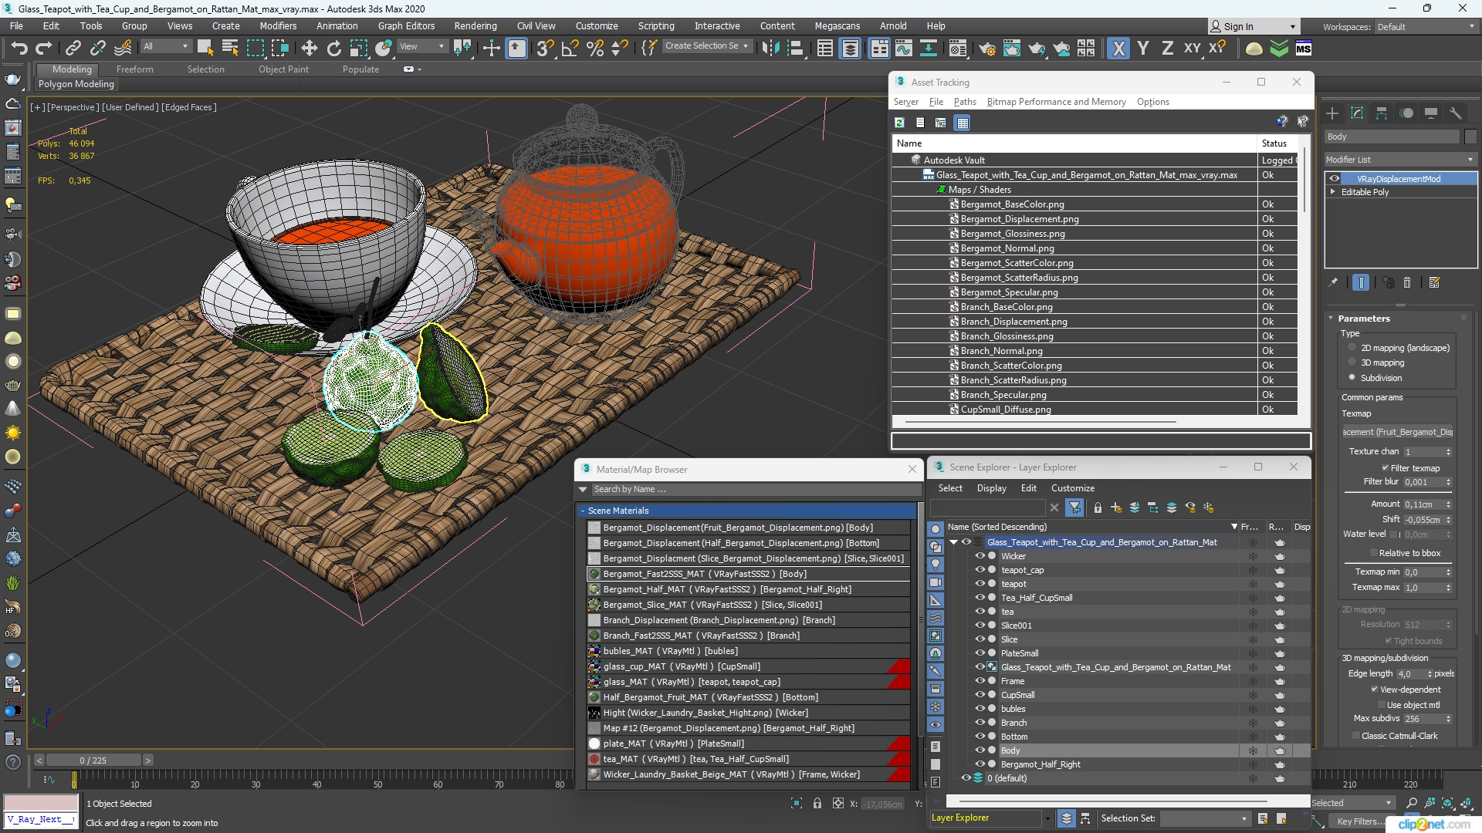
Task: Open the Modify tab in command panel
Action: [1357, 113]
